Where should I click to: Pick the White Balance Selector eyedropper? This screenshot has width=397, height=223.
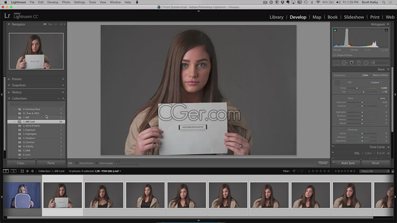[x=337, y=83]
